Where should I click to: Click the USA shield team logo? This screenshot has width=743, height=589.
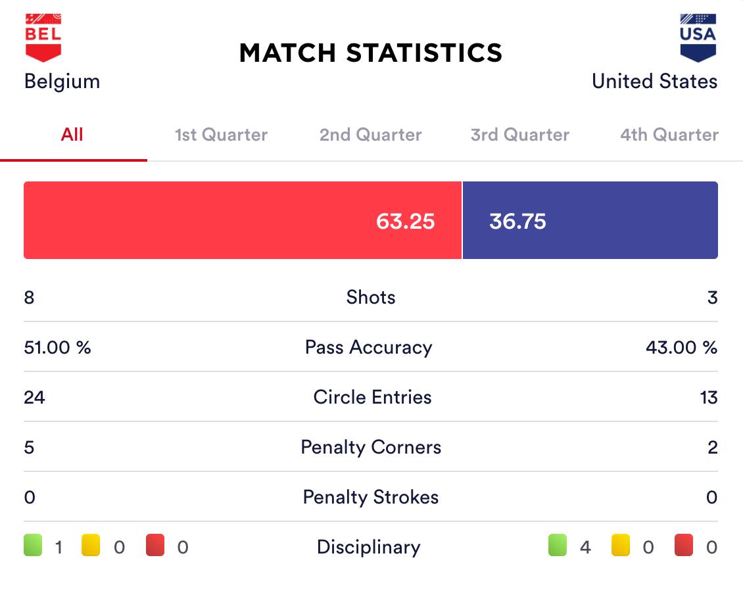(x=698, y=37)
